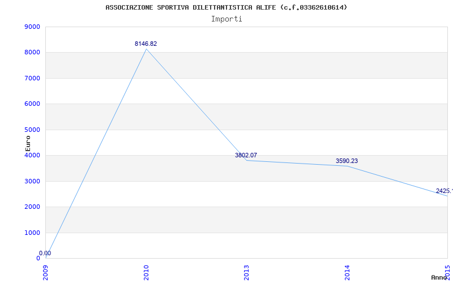Click the Anno x-axis title

tap(439, 277)
